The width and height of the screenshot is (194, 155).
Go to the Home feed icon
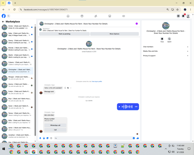[x=68, y=16]
